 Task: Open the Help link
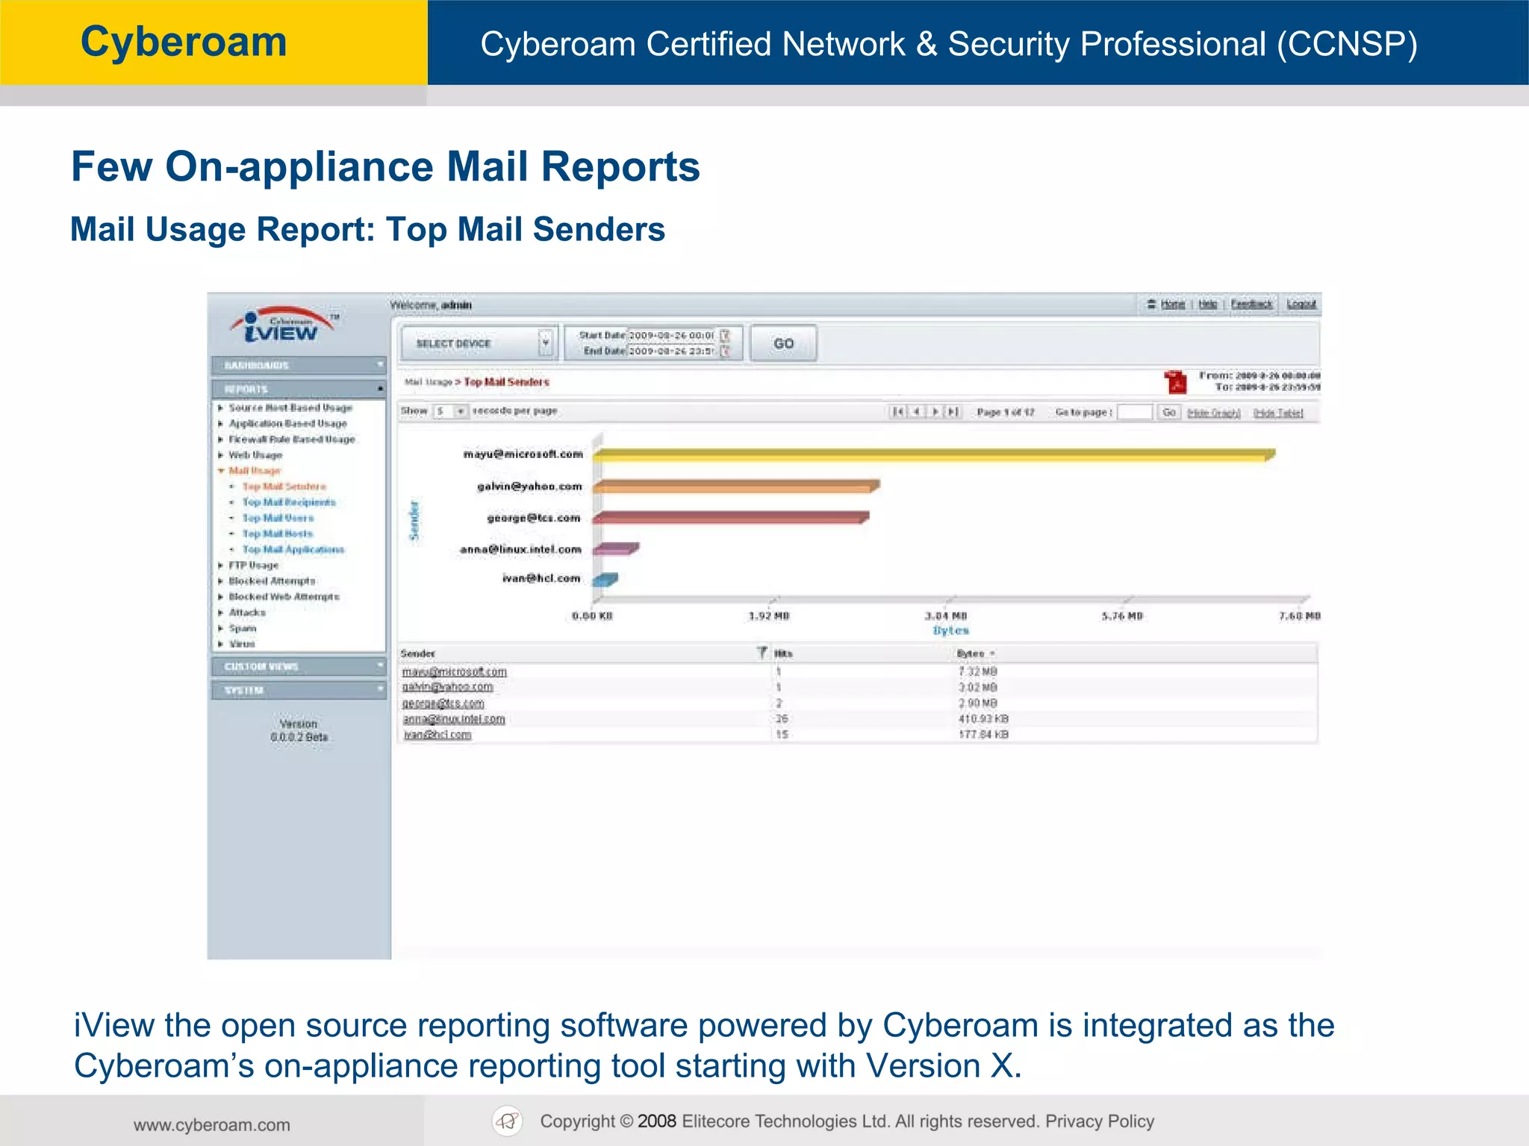pyautogui.click(x=1208, y=304)
